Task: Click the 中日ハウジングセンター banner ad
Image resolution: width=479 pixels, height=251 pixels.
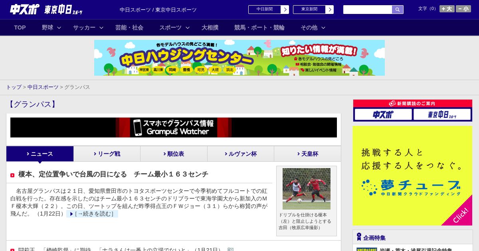Action: [x=239, y=58]
